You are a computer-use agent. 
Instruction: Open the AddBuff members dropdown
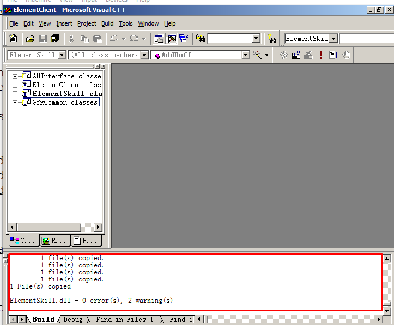pos(245,54)
